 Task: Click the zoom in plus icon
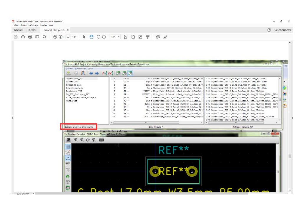click(x=104, y=37)
